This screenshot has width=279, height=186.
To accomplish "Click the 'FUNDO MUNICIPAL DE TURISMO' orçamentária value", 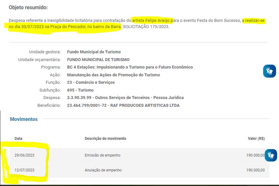I will pyautogui.click(x=98, y=60).
